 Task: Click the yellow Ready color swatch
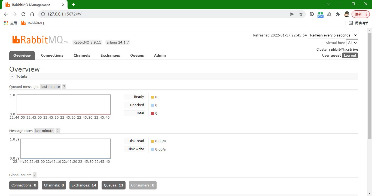(x=153, y=97)
